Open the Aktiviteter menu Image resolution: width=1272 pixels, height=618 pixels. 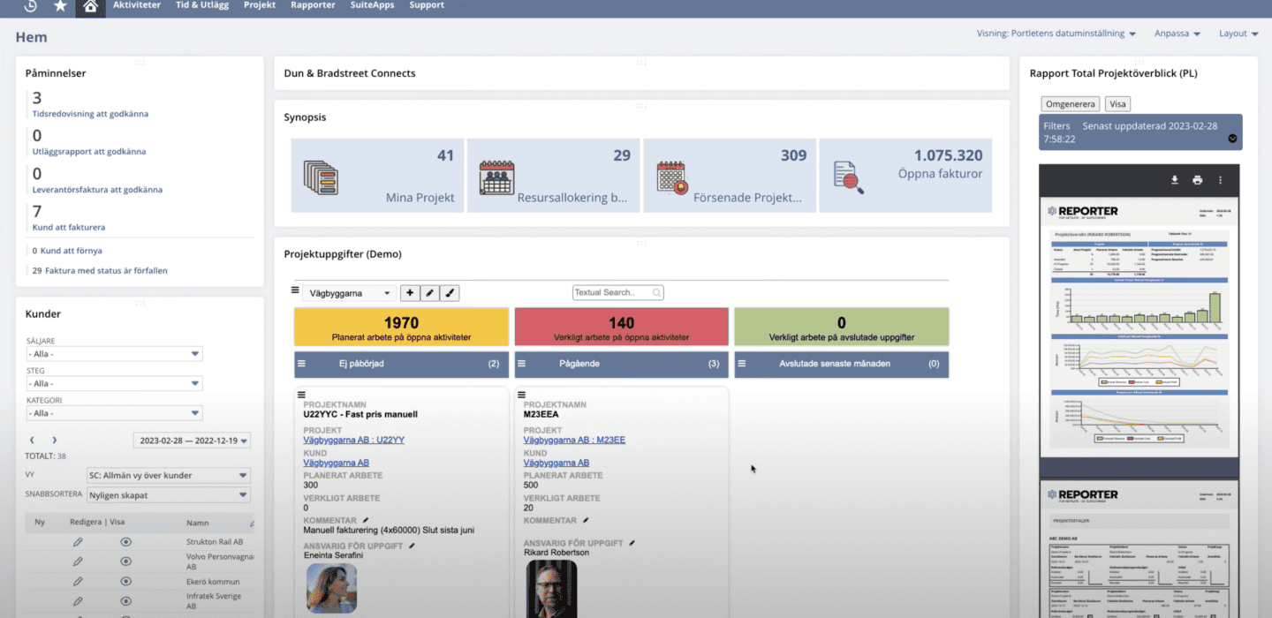tap(137, 5)
